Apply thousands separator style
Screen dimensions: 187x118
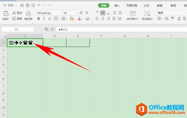click(x=172, y=19)
